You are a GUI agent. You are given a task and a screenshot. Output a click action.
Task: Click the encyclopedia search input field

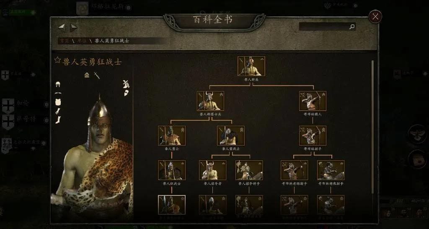click(x=327, y=26)
